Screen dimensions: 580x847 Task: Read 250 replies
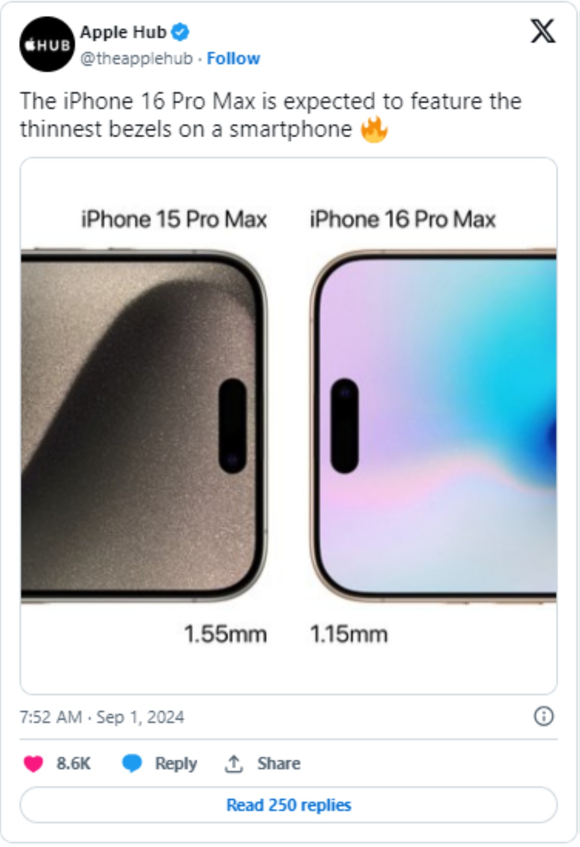tap(289, 805)
